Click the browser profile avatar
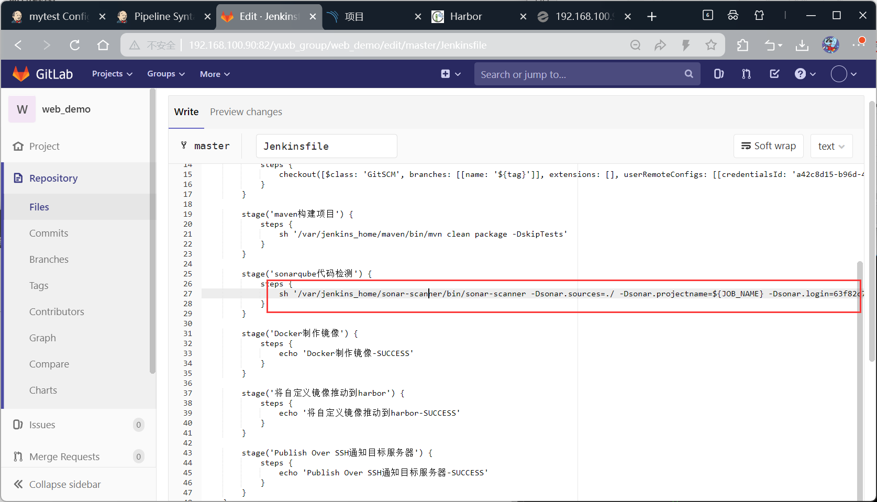This screenshot has height=502, width=877. (x=830, y=45)
